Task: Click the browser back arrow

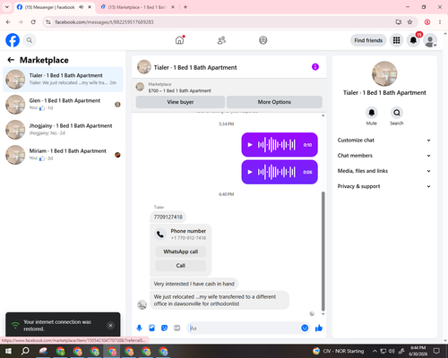Action: (8, 22)
